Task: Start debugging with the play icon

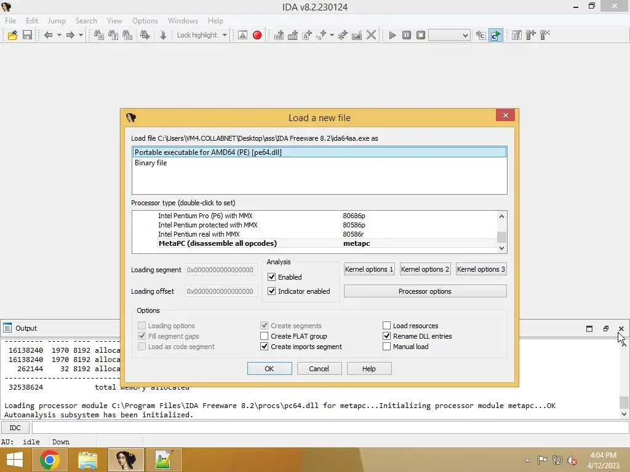Action: click(393, 35)
